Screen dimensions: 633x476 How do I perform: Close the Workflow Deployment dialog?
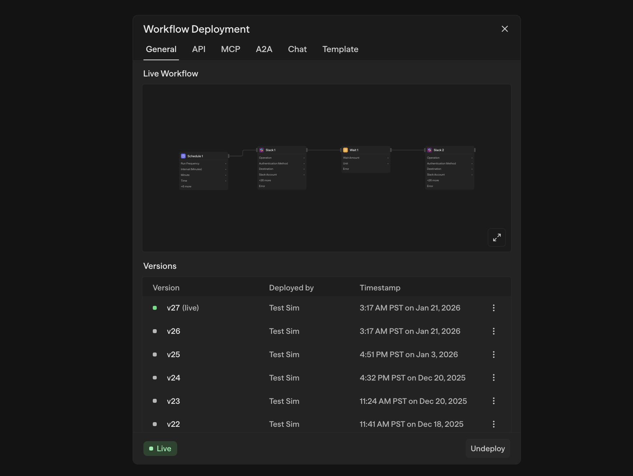(x=505, y=29)
